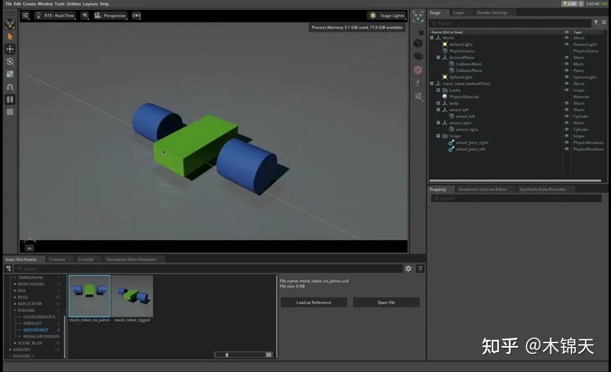Click the Open File button

(386, 302)
